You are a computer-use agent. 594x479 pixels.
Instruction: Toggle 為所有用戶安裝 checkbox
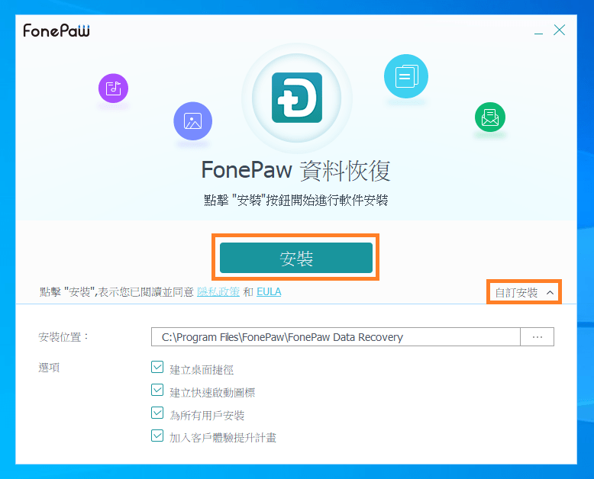tap(157, 413)
